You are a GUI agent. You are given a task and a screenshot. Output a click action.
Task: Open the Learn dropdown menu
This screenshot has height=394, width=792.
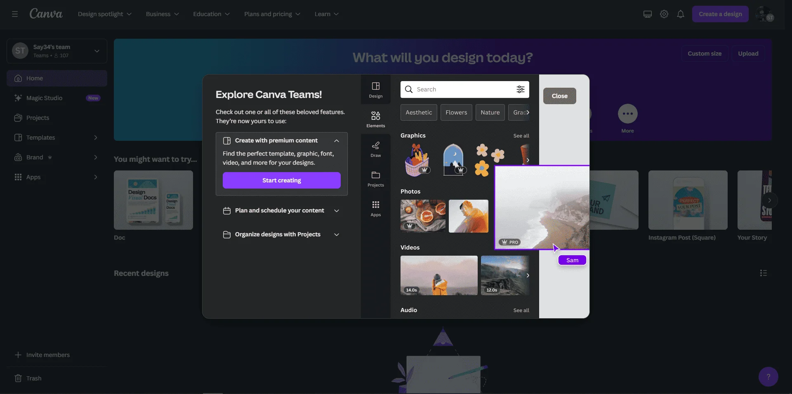pyautogui.click(x=327, y=14)
